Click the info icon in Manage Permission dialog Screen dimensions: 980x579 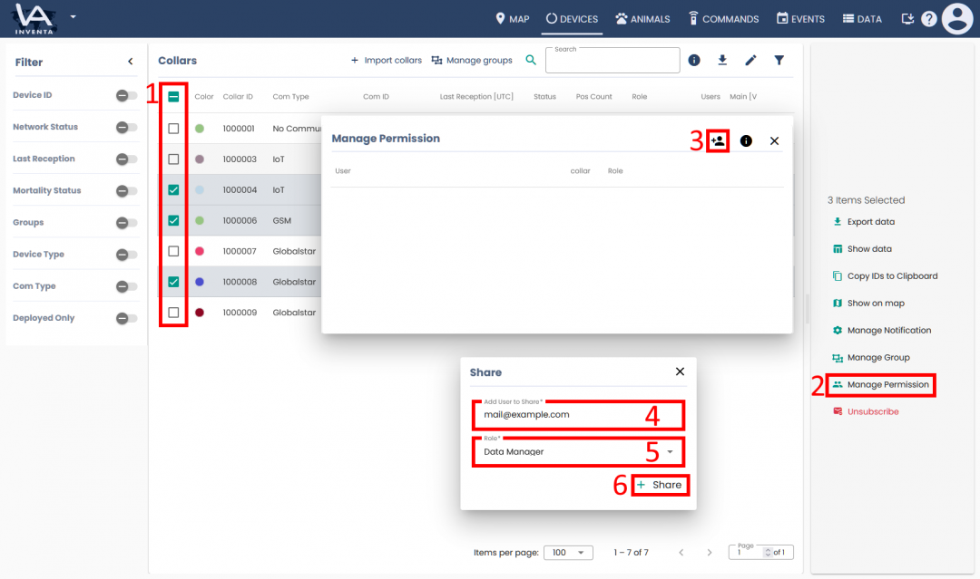(746, 140)
